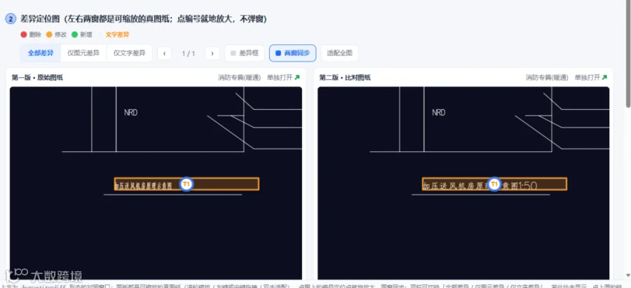
Task: Click the step 2 circle number icon
Action: (11, 19)
